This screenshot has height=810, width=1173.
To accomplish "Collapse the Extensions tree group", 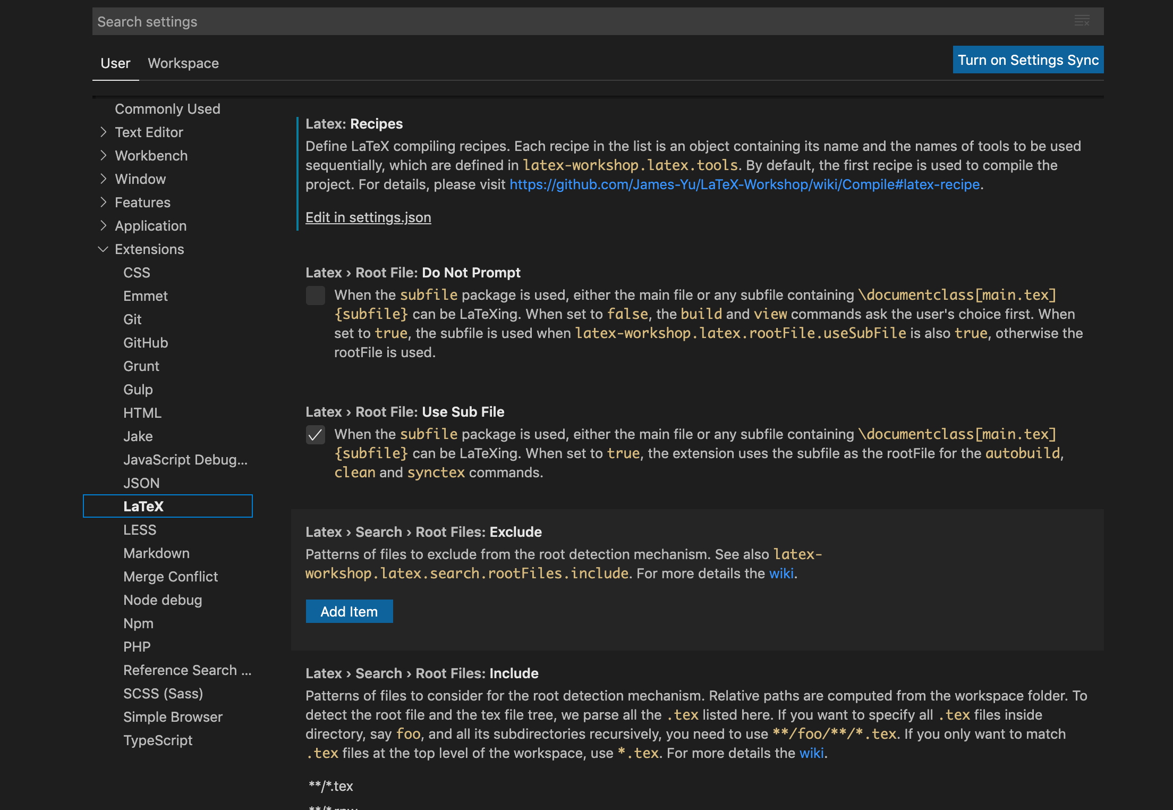I will 104,249.
